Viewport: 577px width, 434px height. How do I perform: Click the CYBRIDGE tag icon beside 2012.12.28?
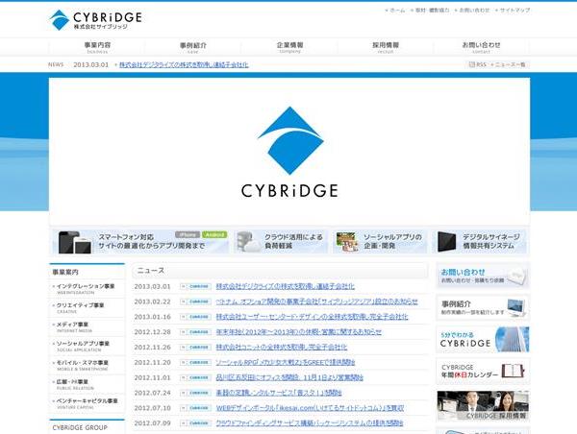[195, 332]
